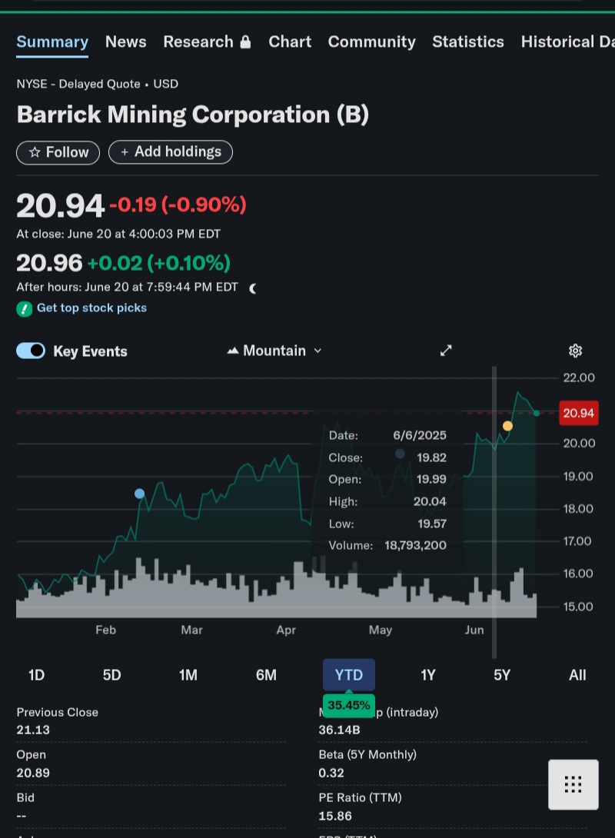This screenshot has width=615, height=838.
Task: Click the Previous Close value 21.13
Action: pos(33,730)
